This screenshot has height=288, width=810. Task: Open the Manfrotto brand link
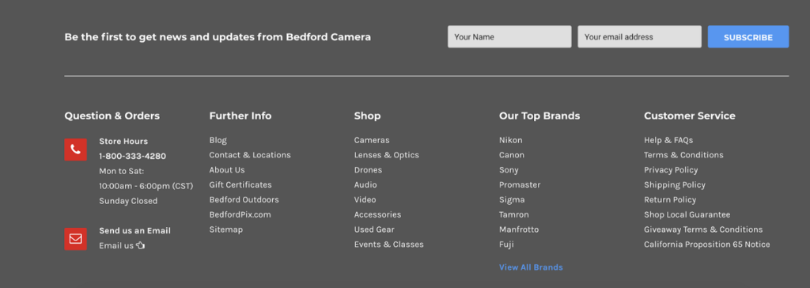click(519, 229)
